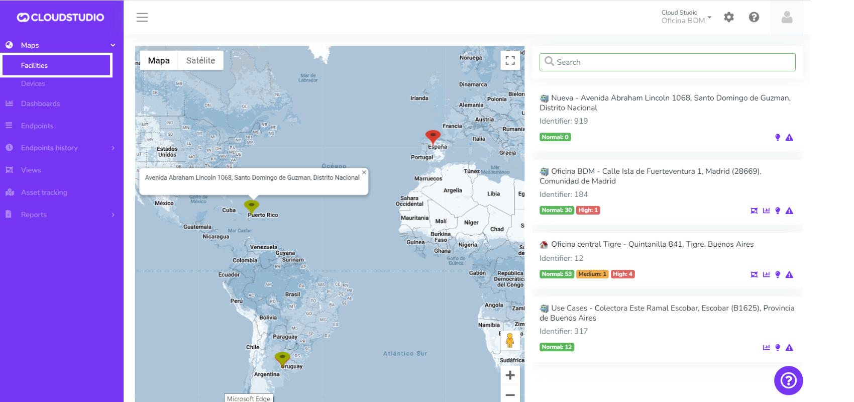Click the lightbulb icon for the Nueva facility

click(778, 137)
